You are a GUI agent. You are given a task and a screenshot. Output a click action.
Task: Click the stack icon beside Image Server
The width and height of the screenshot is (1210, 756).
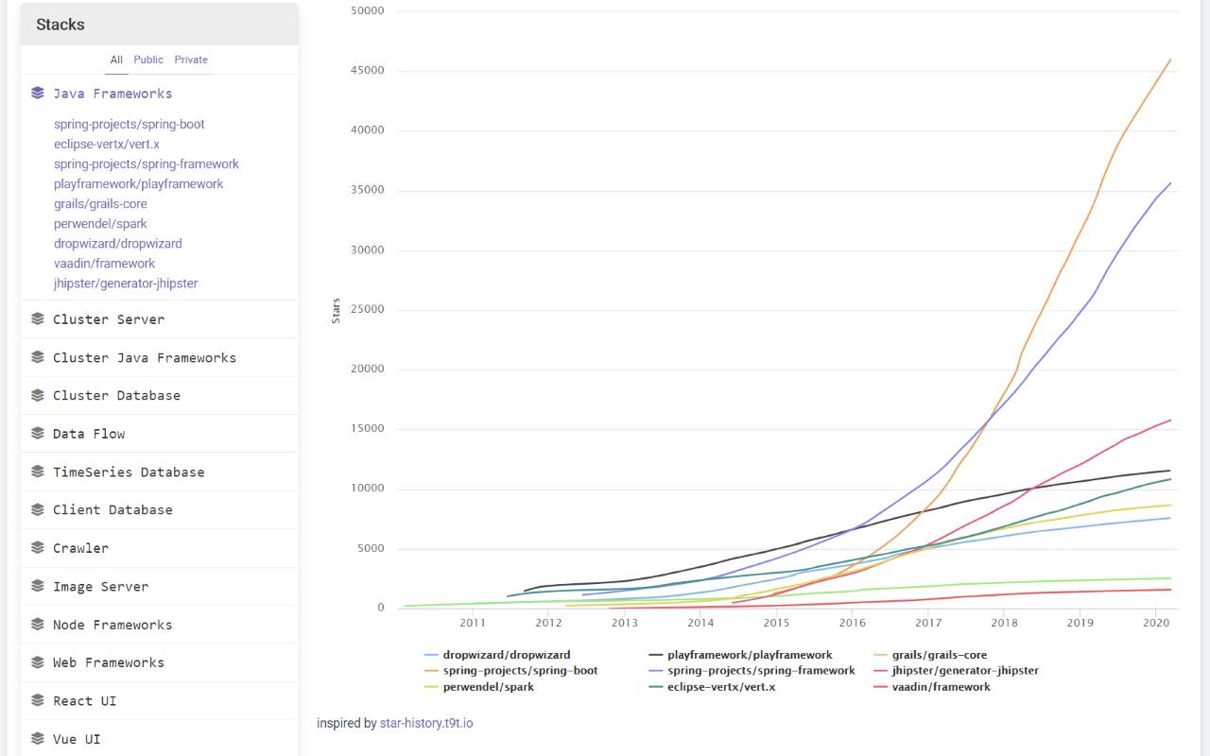(x=38, y=586)
